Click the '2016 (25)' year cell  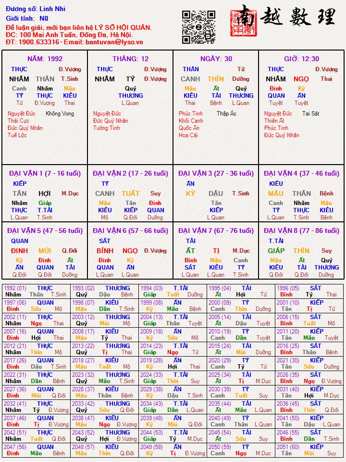309,349
